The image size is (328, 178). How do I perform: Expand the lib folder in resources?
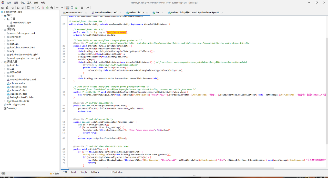pos(5,69)
